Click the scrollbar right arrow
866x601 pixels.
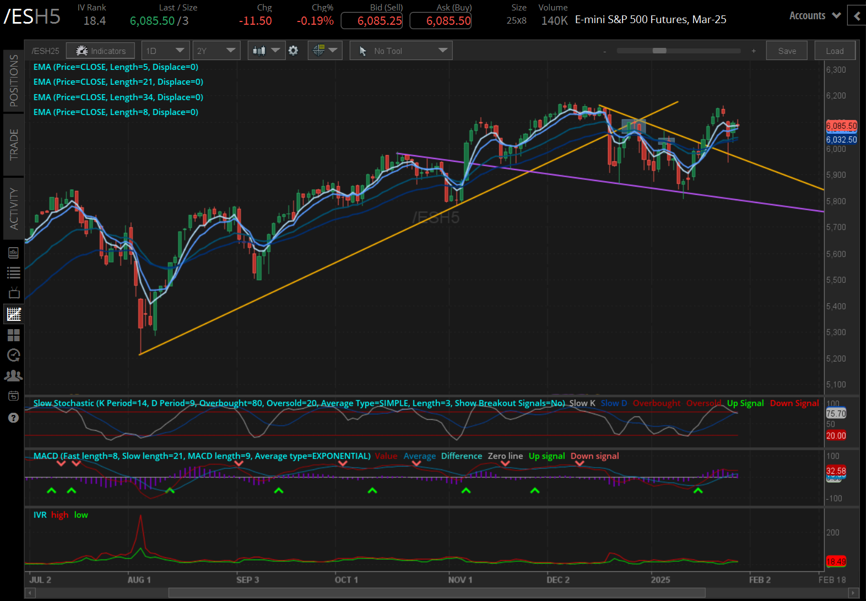(x=854, y=593)
